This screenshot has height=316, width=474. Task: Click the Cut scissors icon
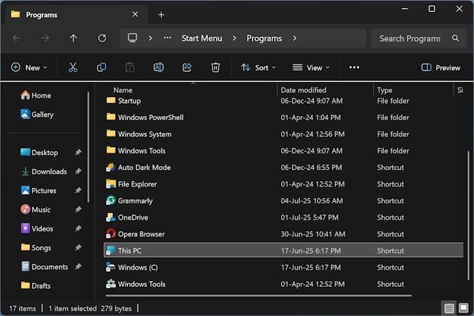pyautogui.click(x=72, y=67)
